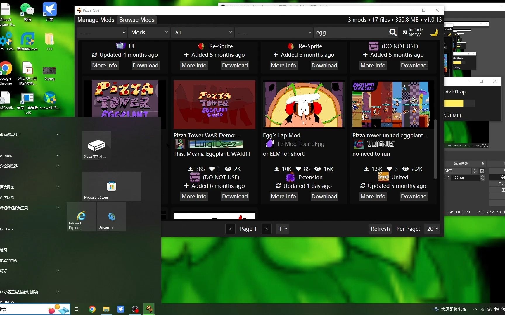This screenshot has width=505, height=315.
Task: Toggle the Include NSFW checkbox
Action: pos(405,32)
